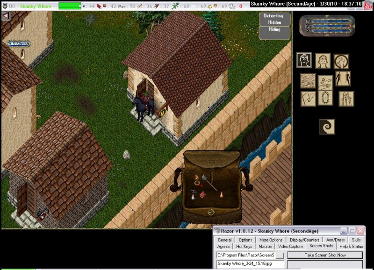Viewport: 374px width, 270px height.
Task: Click the browse button next to path
Action: click(280, 255)
